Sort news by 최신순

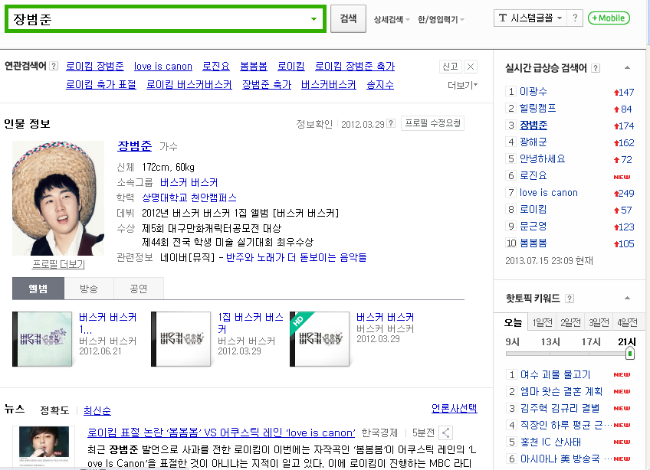(x=97, y=410)
